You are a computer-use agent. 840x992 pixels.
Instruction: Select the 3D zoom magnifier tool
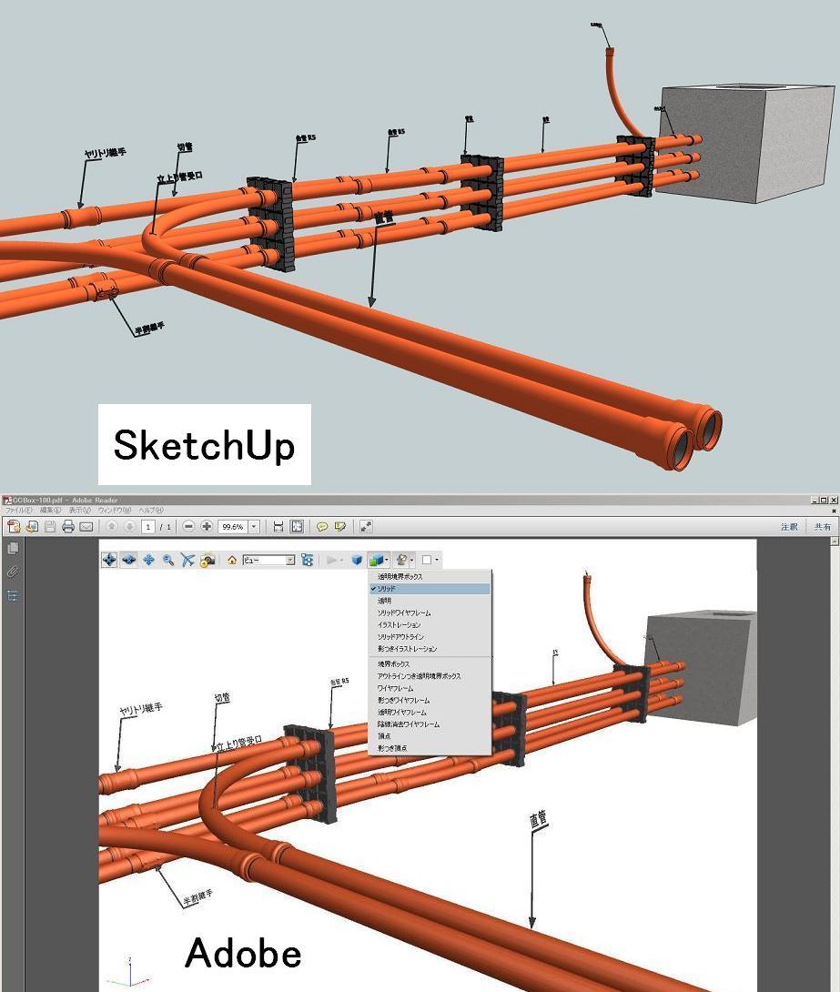tap(167, 560)
